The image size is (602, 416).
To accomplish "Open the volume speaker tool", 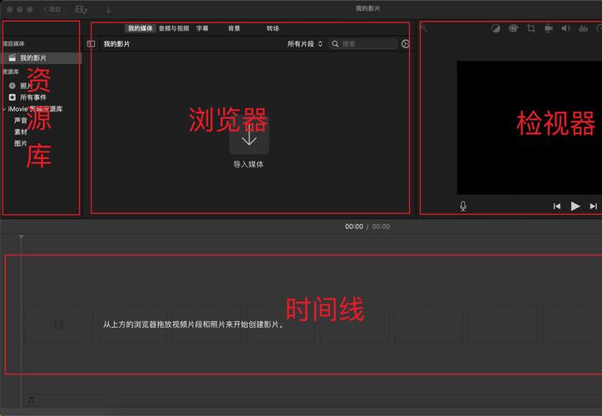I will tap(566, 28).
